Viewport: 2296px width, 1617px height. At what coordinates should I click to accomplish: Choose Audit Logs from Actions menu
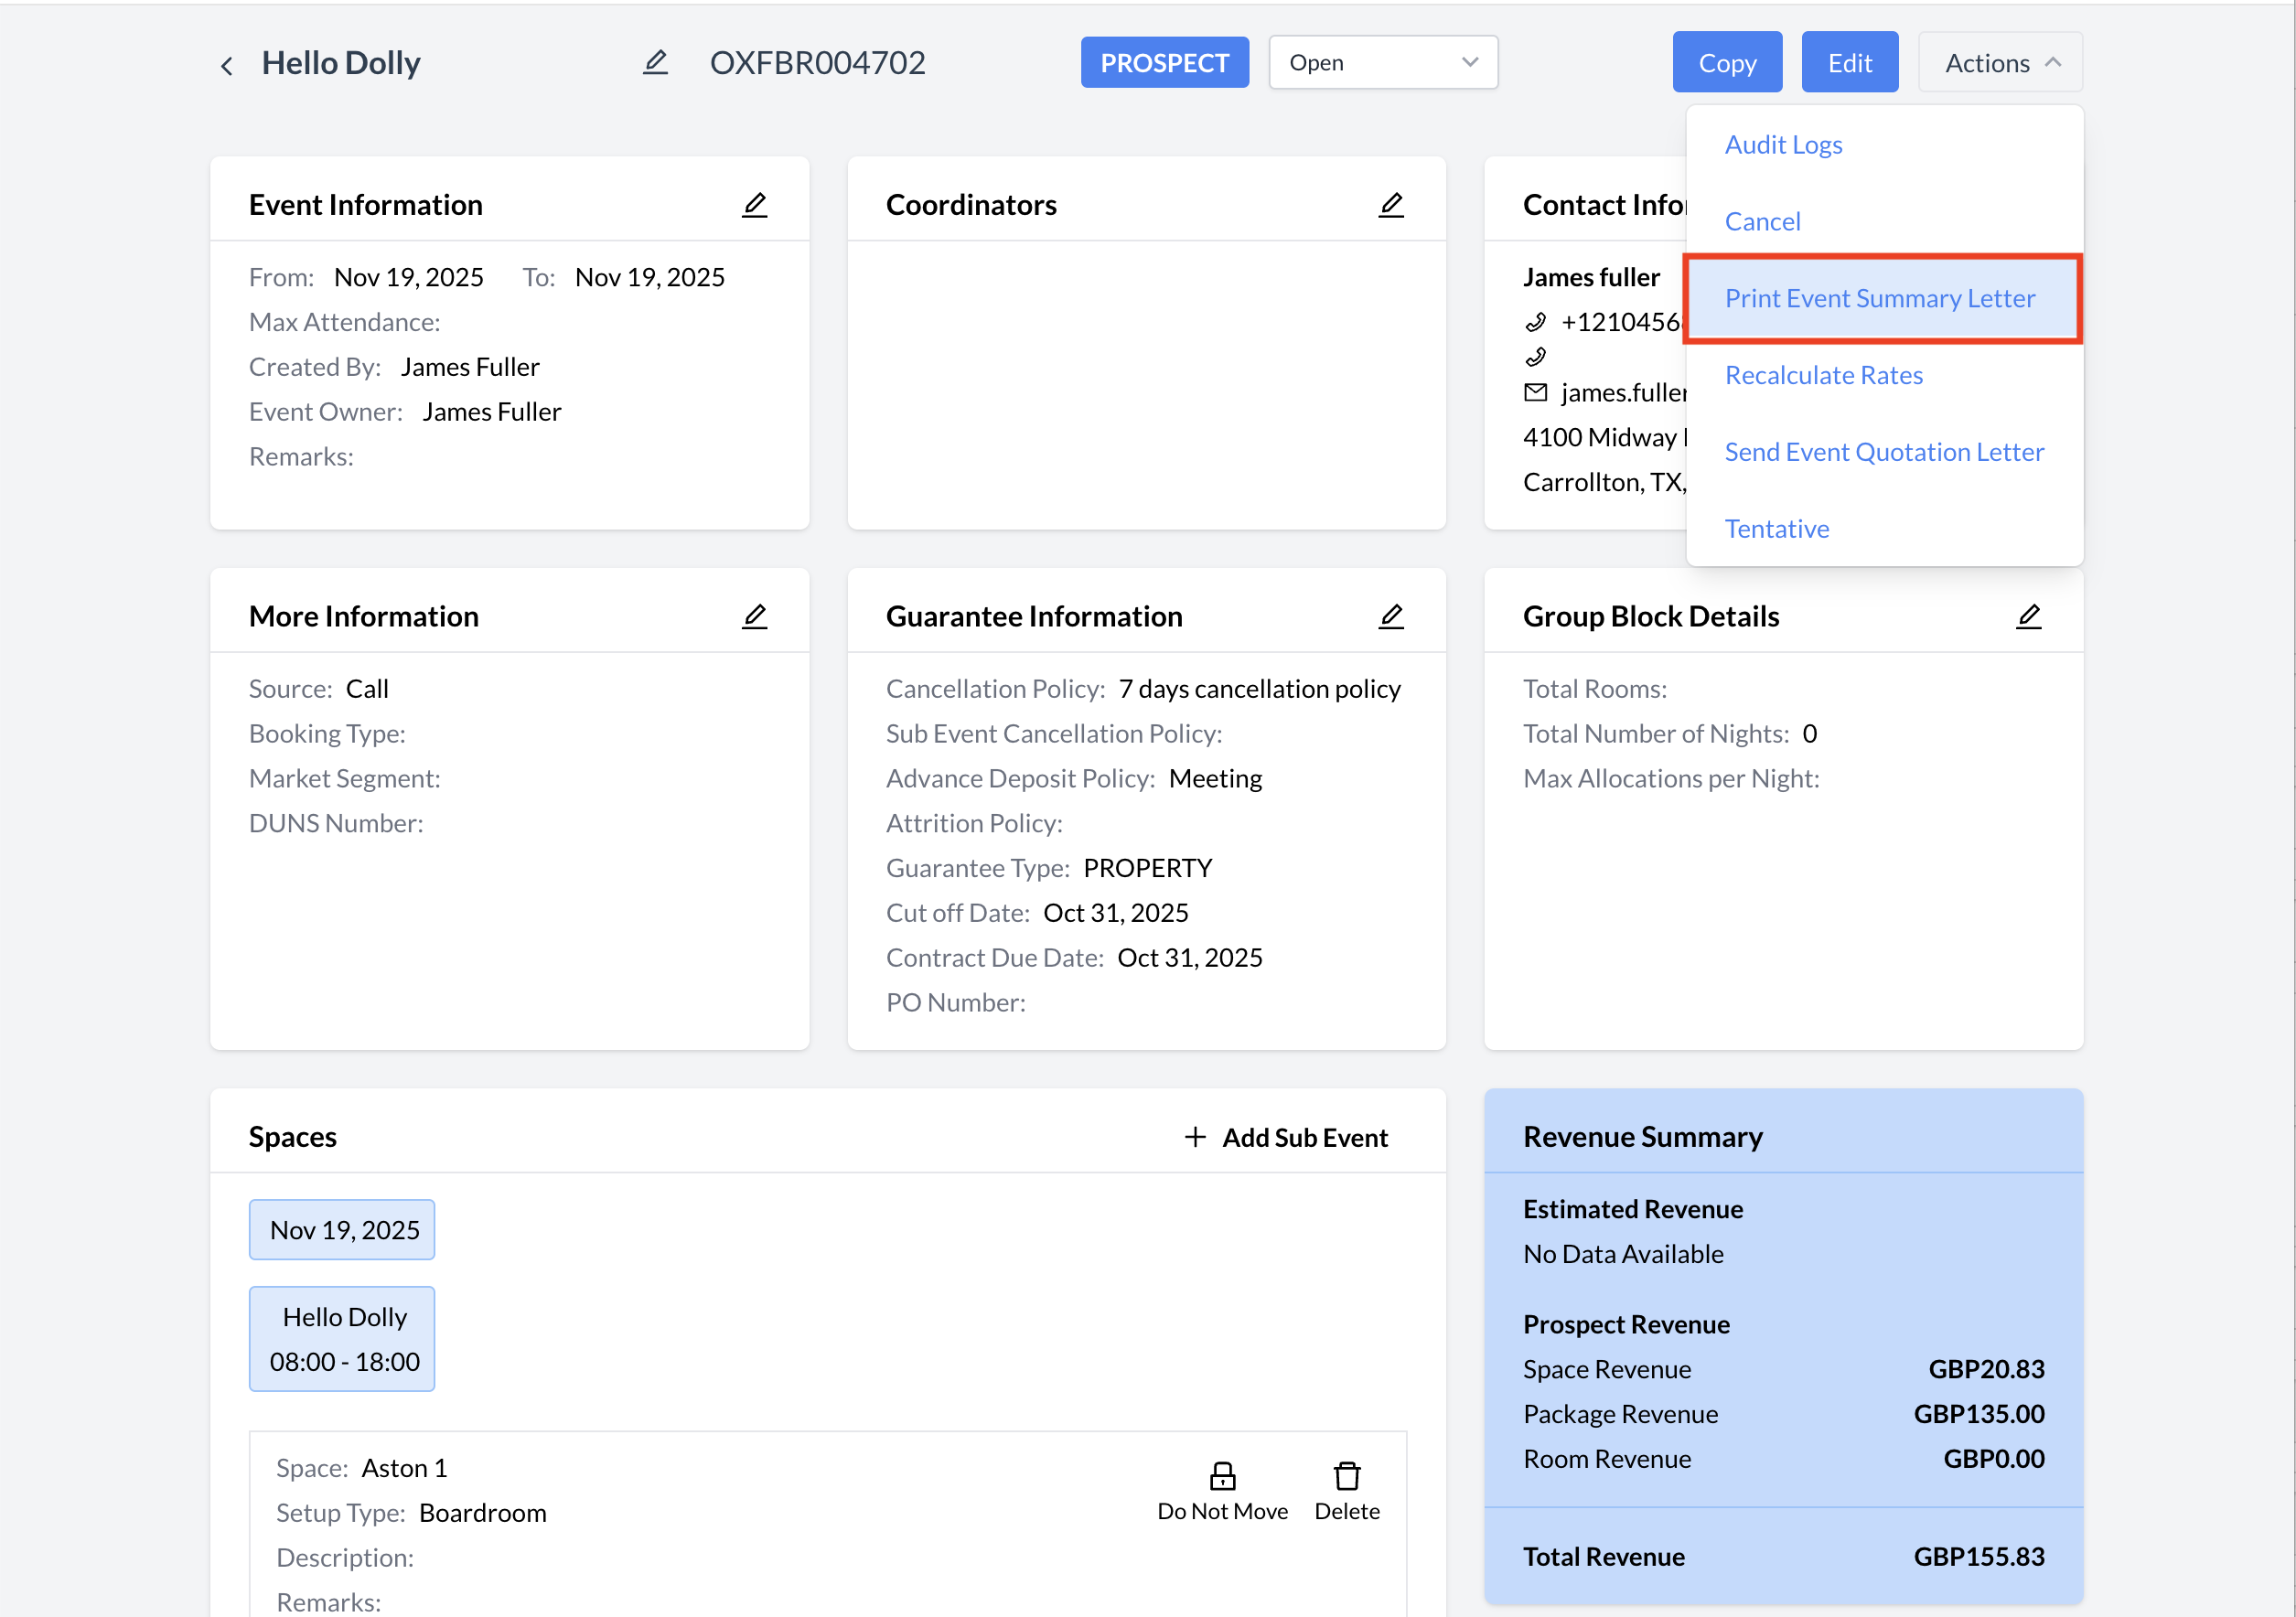(1783, 145)
